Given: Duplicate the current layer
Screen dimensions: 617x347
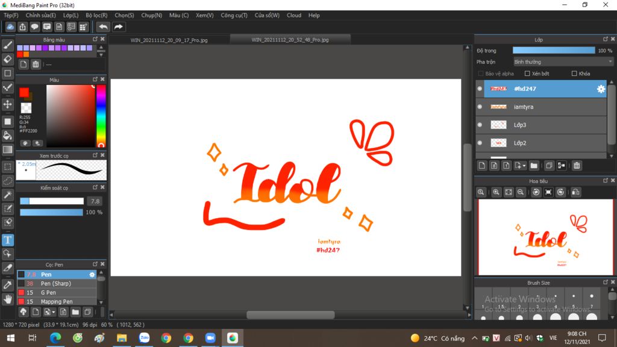Looking at the screenshot, I should pos(549,166).
